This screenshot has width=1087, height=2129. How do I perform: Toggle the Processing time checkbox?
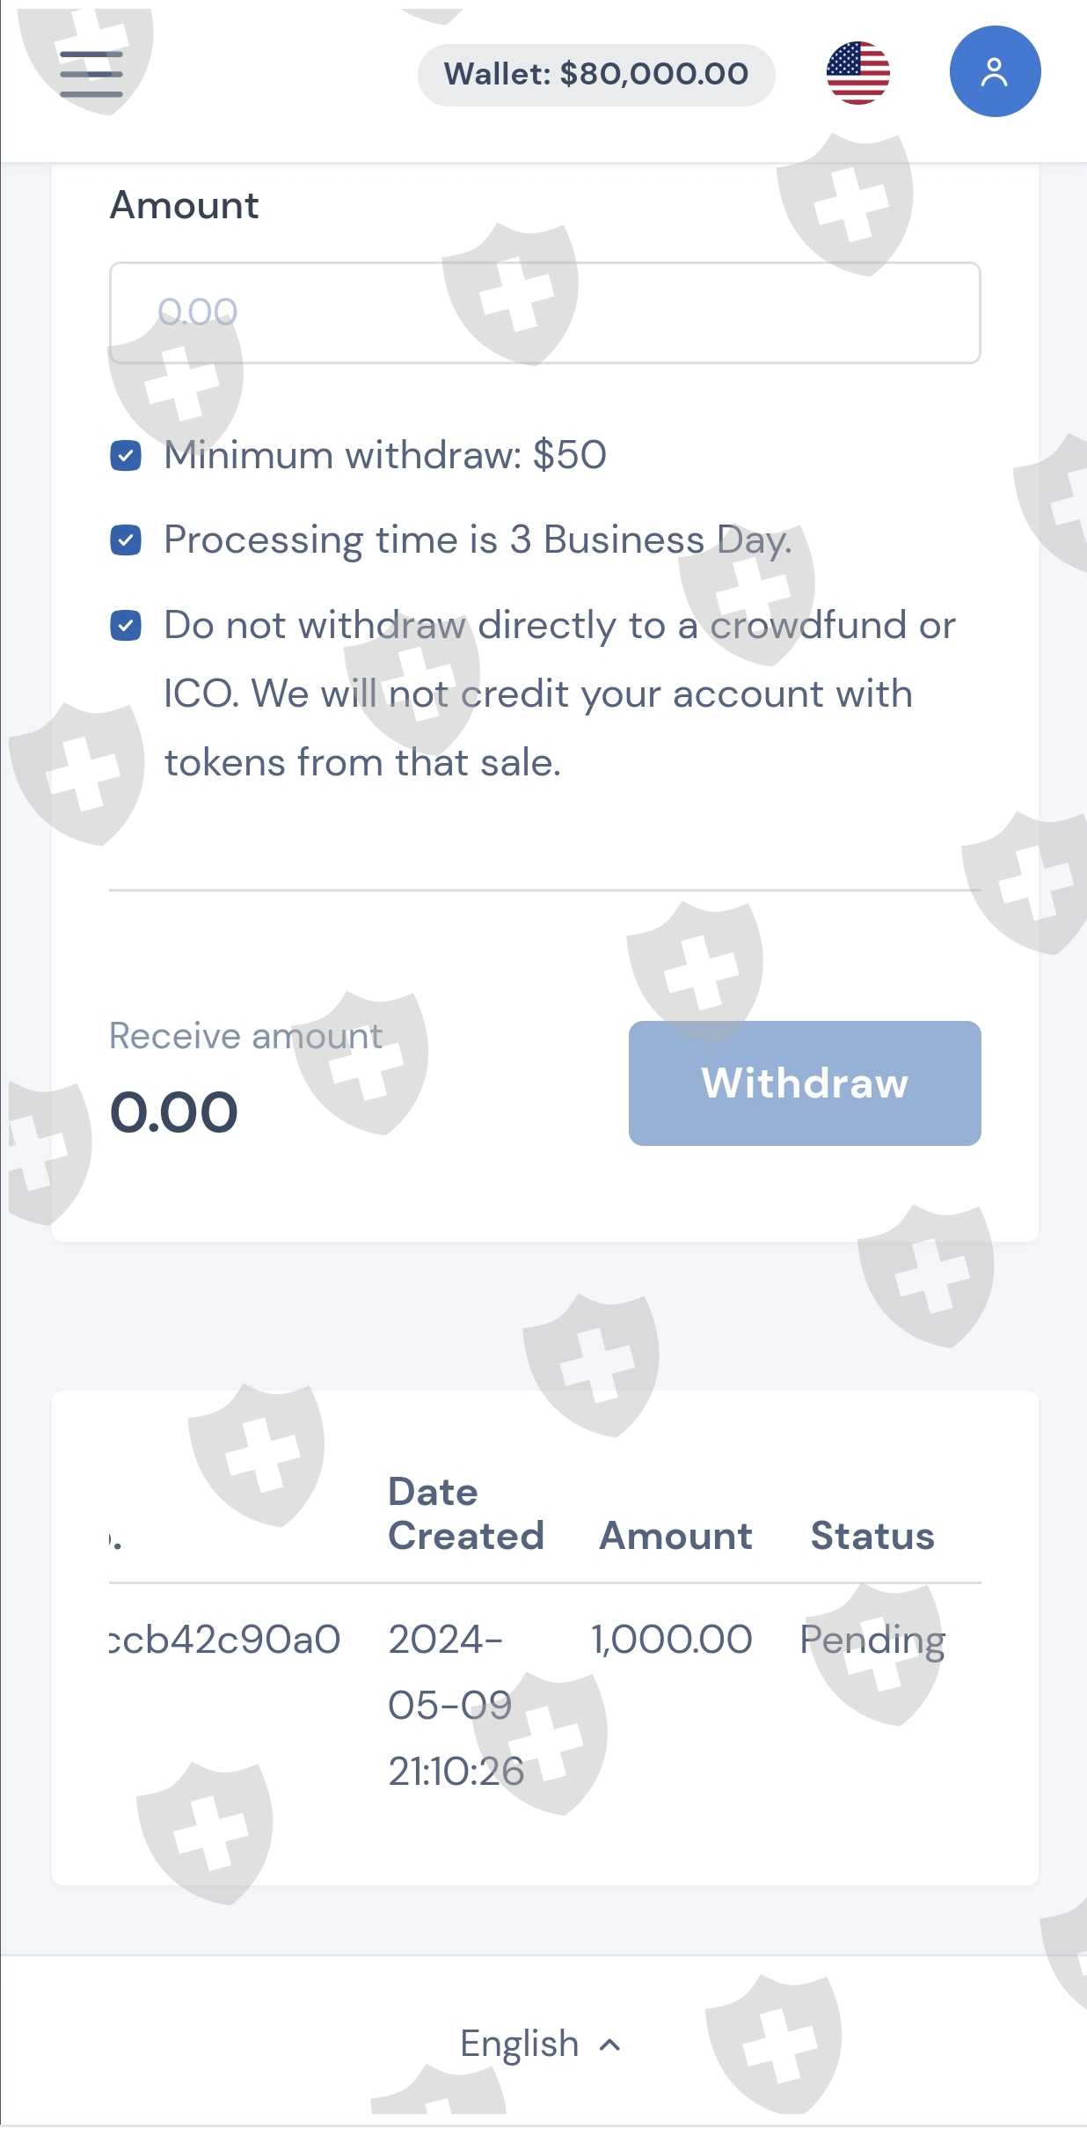(x=126, y=540)
